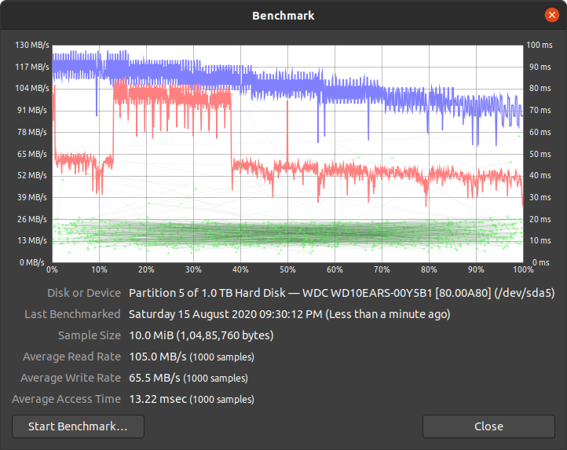Click the 104 MB/s axis label
567x450 pixels.
32,88
